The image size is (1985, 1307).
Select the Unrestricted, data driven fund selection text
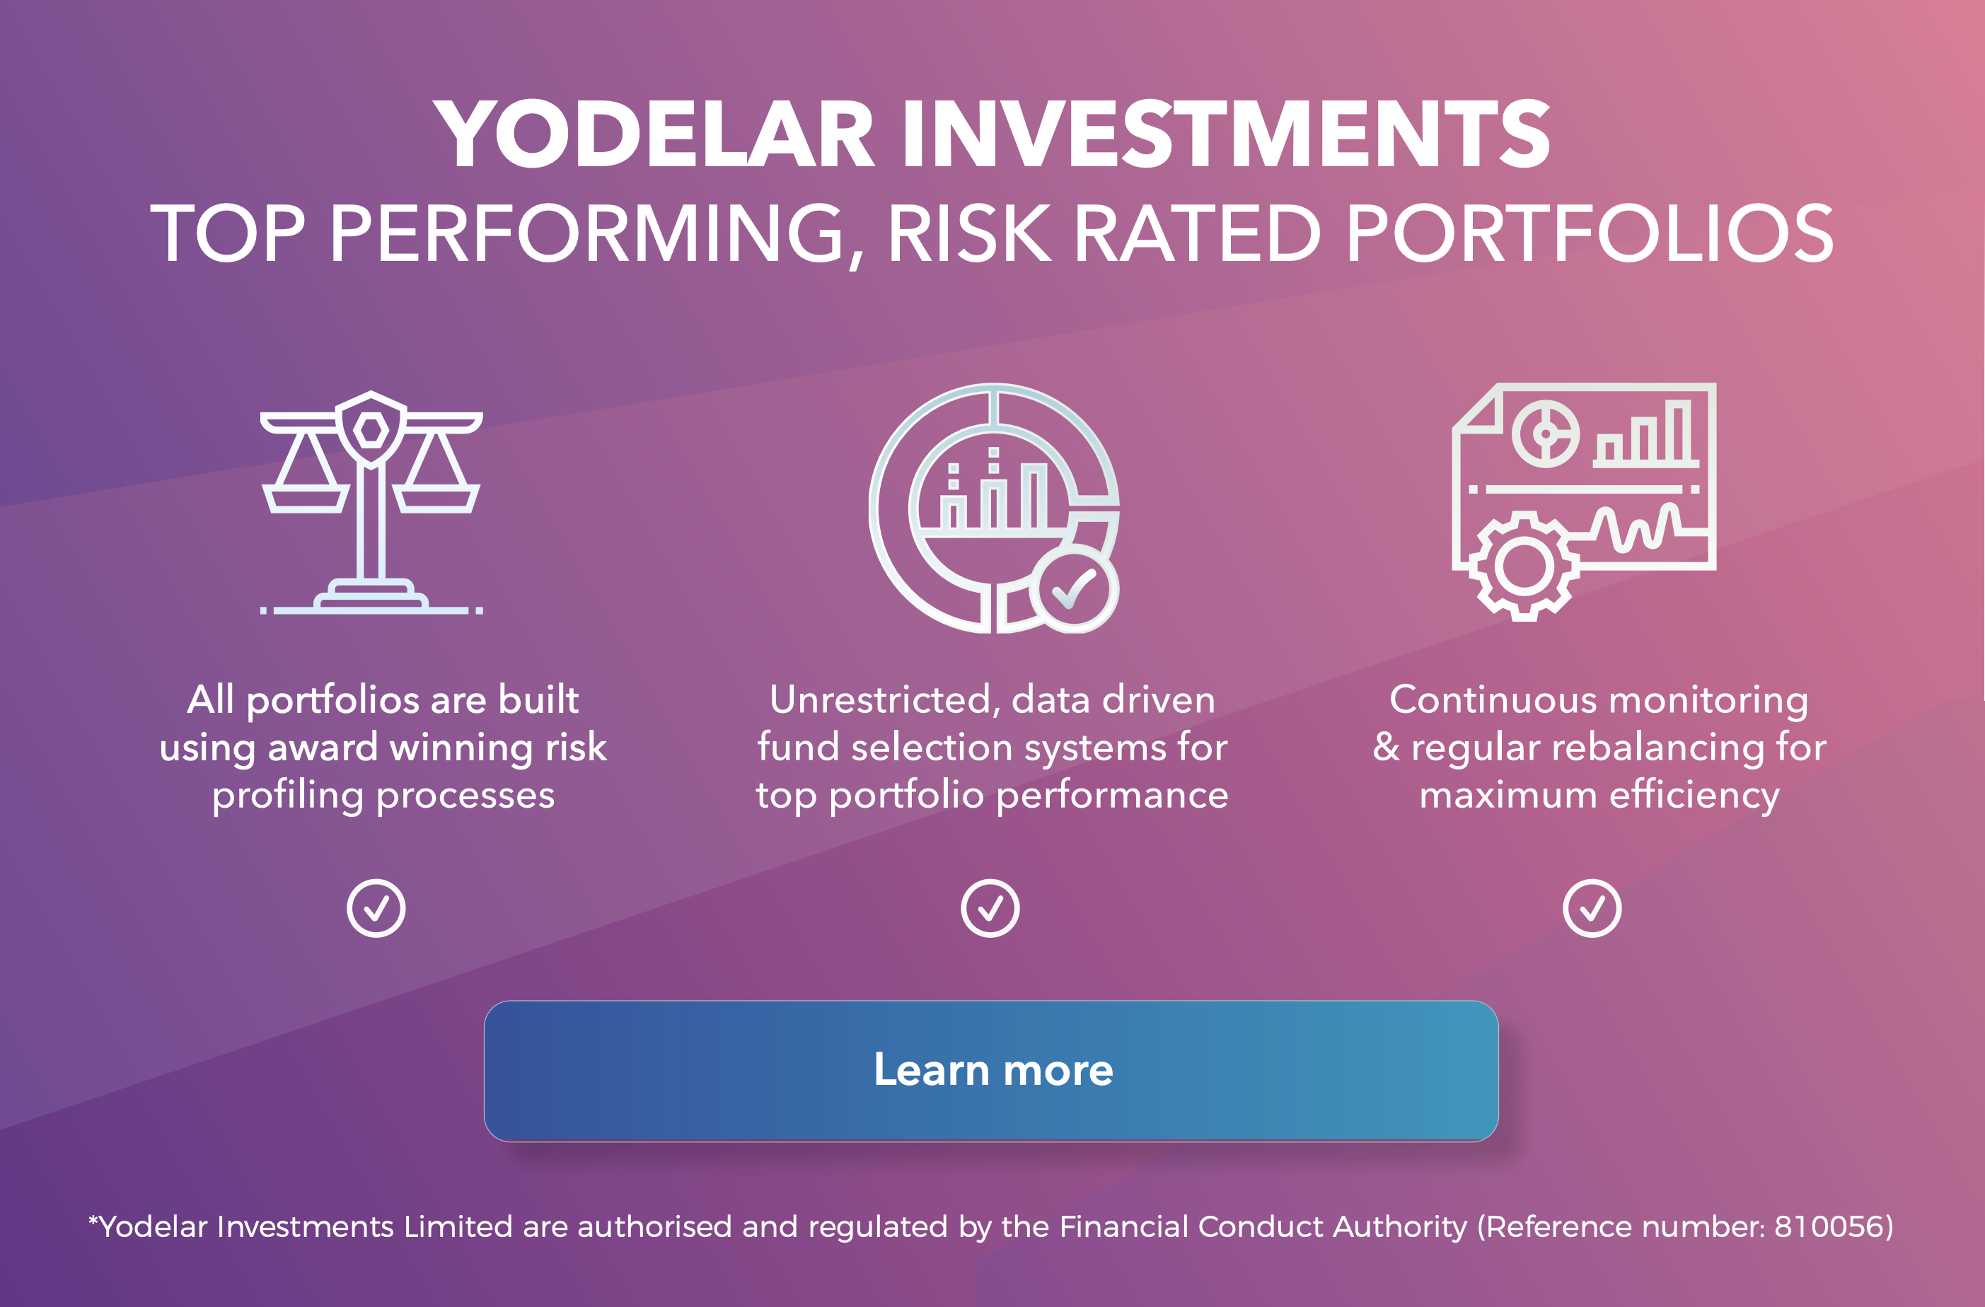pos(992,746)
